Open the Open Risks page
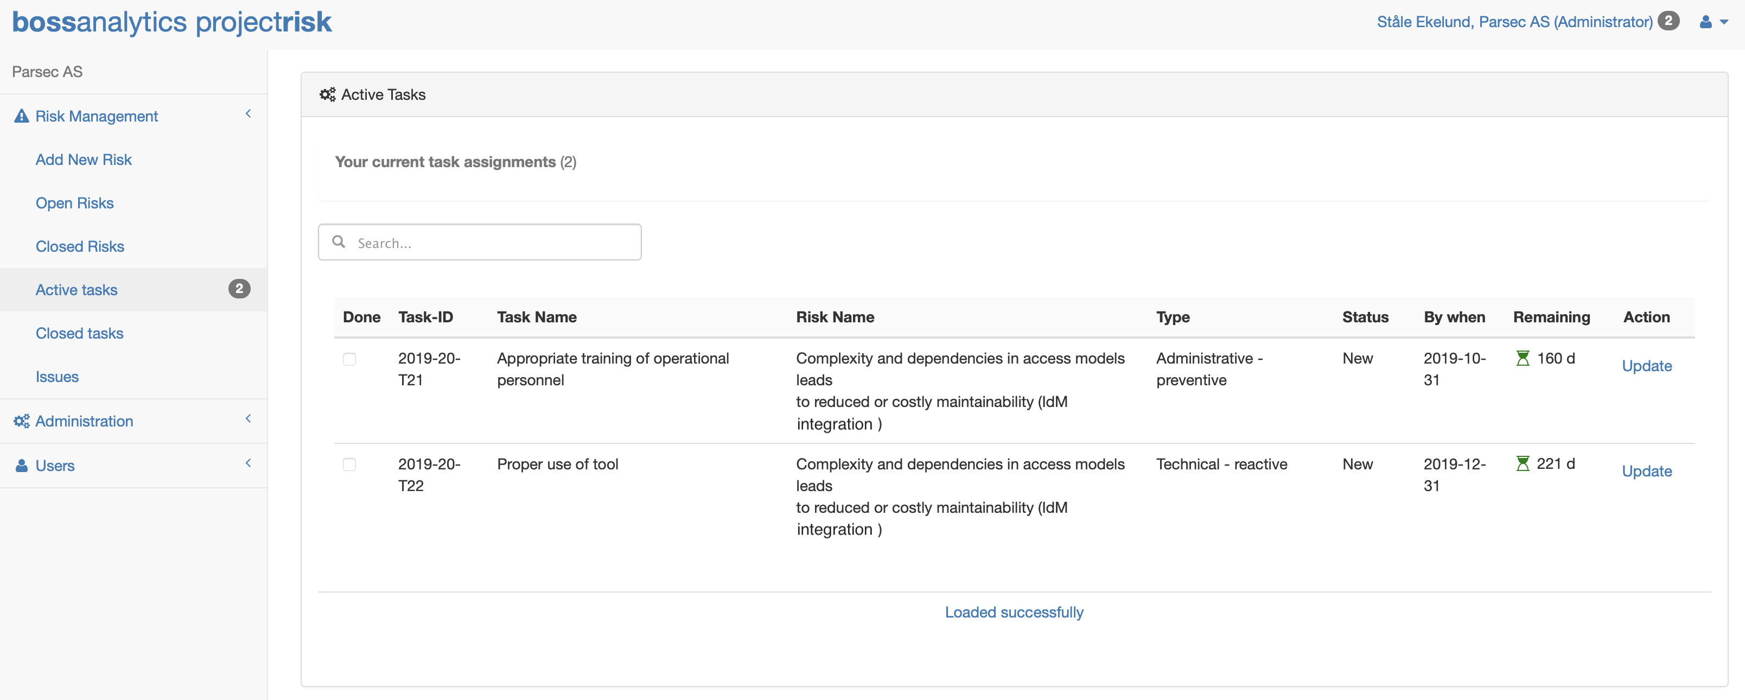This screenshot has height=700, width=1745. click(x=74, y=202)
